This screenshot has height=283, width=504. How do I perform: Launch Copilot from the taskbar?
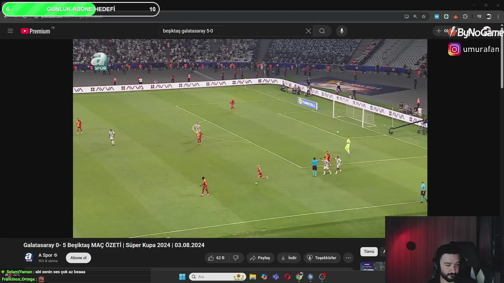tap(264, 277)
